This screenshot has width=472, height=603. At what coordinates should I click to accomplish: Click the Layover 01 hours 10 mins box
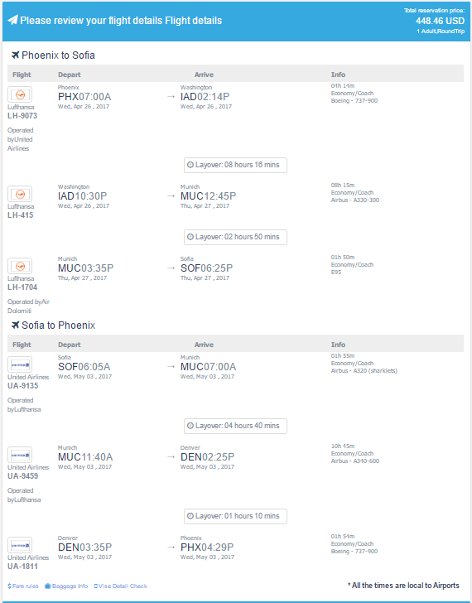235,516
